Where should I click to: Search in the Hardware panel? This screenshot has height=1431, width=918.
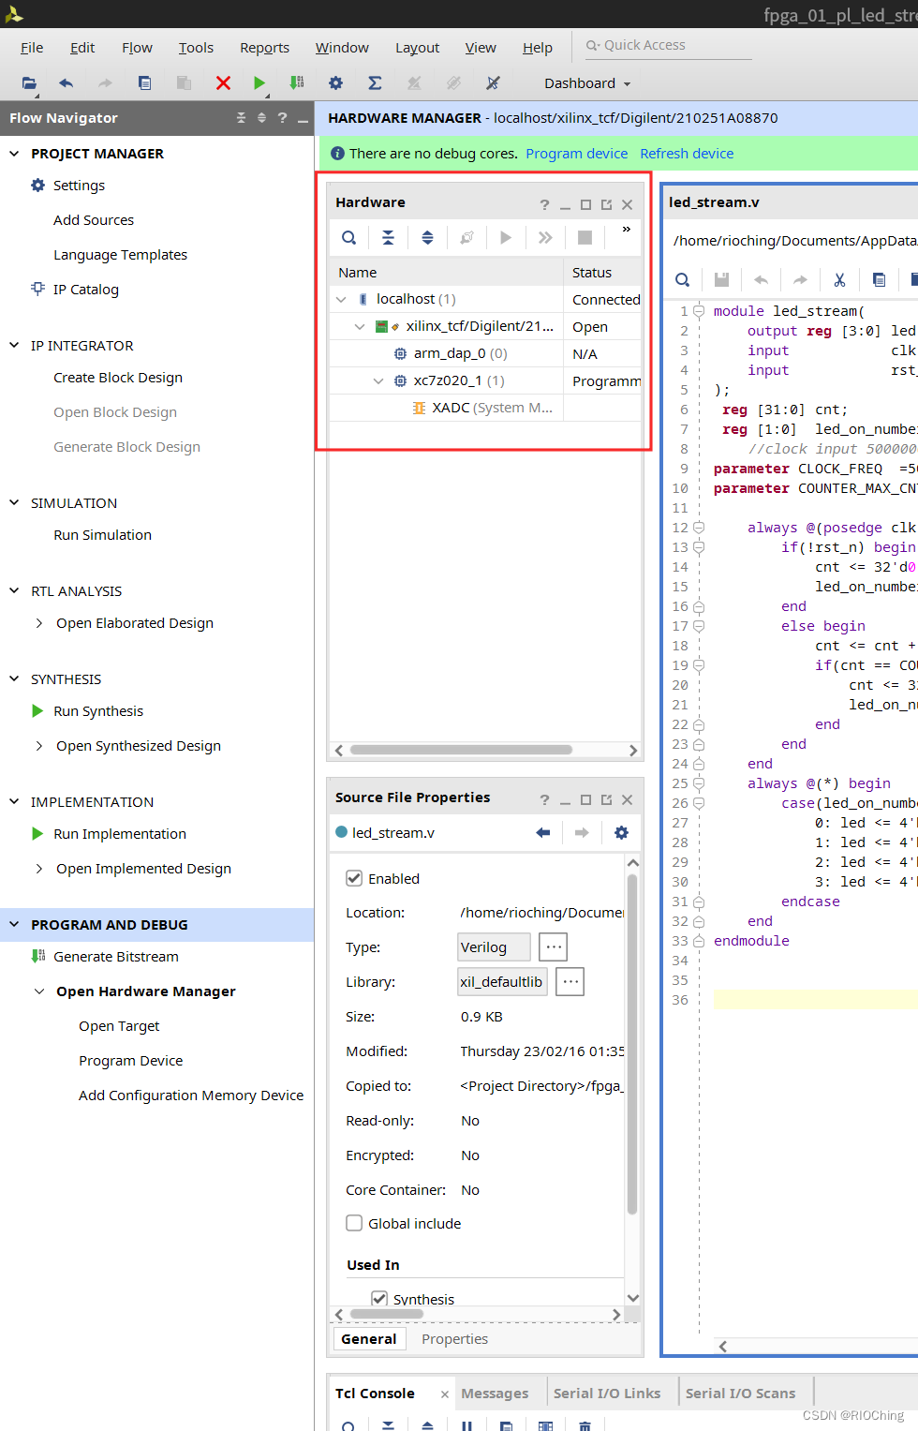click(x=348, y=238)
